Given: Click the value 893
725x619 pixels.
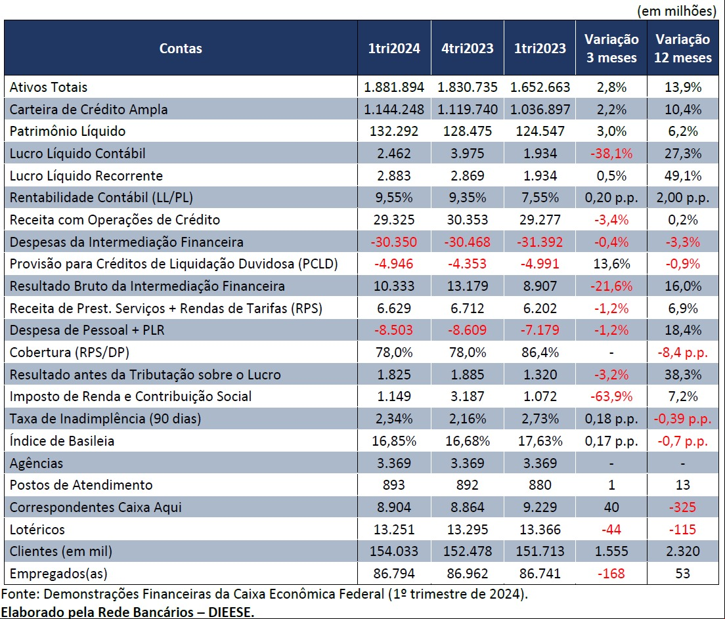Looking at the screenshot, I should pos(394,484).
